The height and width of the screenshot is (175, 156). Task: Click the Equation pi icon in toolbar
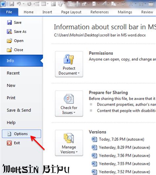pos(131,4)
